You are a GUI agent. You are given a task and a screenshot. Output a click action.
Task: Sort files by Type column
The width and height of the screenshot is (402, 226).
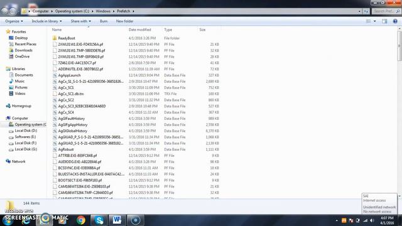pyautogui.click(x=168, y=30)
